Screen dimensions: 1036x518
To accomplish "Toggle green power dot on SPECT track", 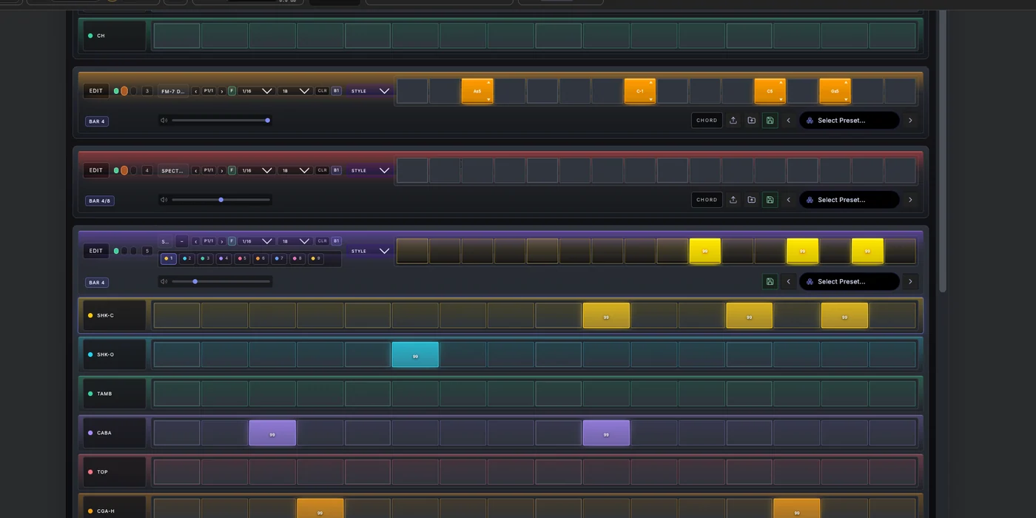I will point(116,170).
